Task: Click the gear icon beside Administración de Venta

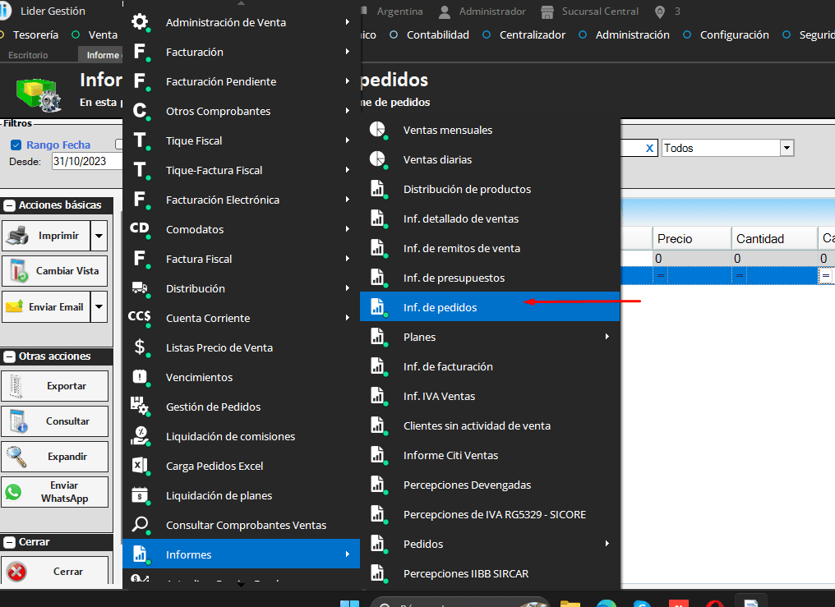Action: point(140,22)
